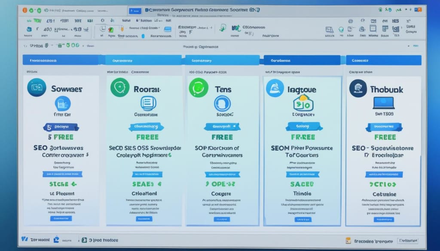Click the orange pencil icon in toolbar
This screenshot has width=440, height=251.
click(x=122, y=29)
